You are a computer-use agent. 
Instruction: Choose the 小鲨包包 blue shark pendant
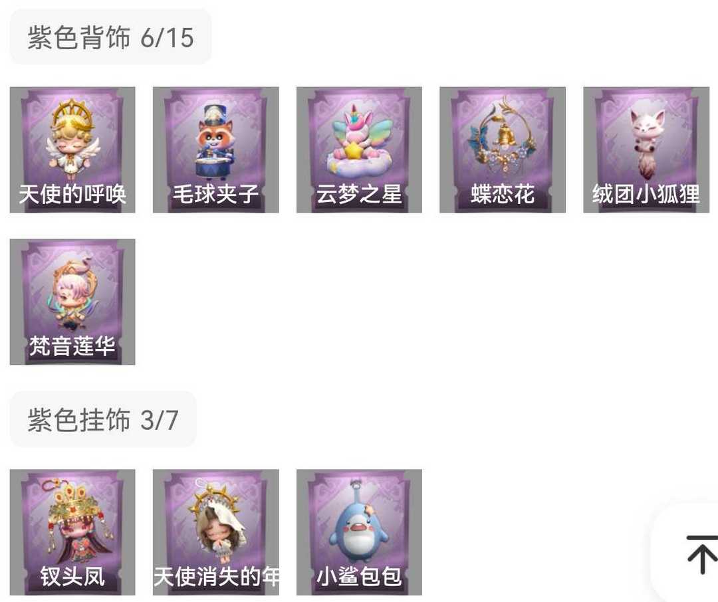click(359, 532)
